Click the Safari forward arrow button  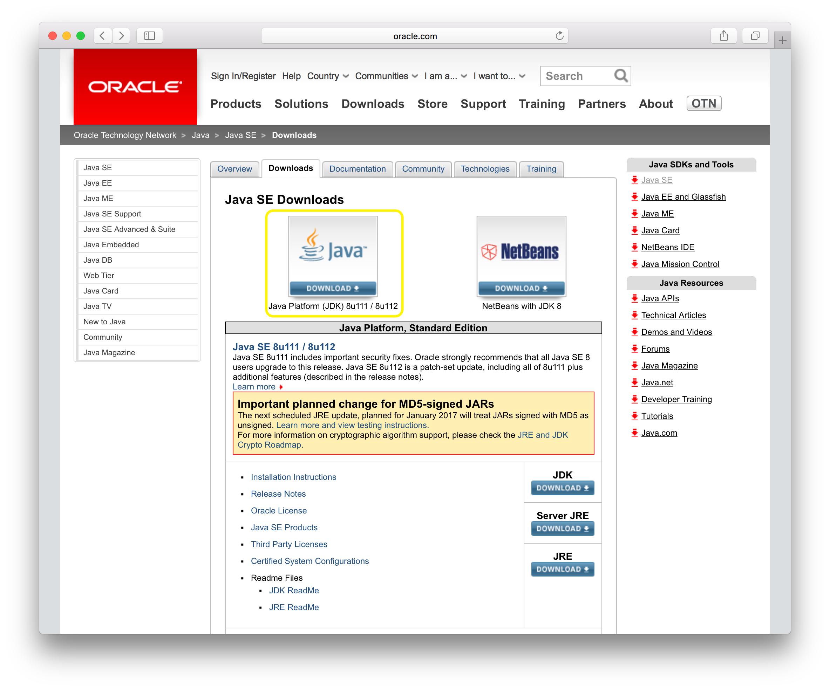(x=121, y=36)
